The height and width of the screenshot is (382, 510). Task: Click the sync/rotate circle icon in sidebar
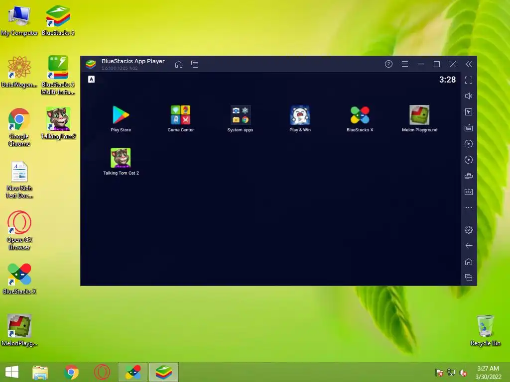click(x=468, y=160)
